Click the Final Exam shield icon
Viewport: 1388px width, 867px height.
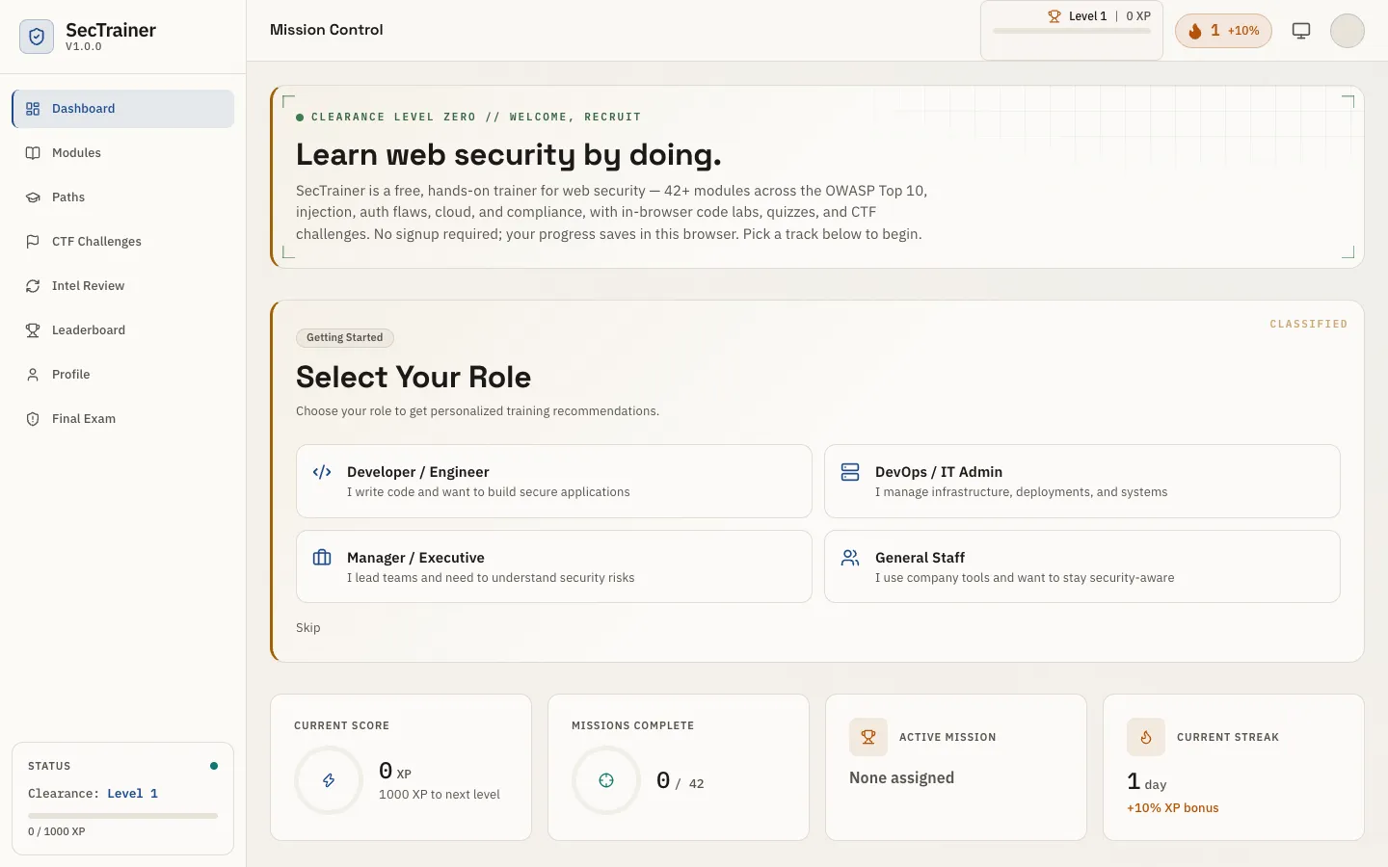coord(33,419)
